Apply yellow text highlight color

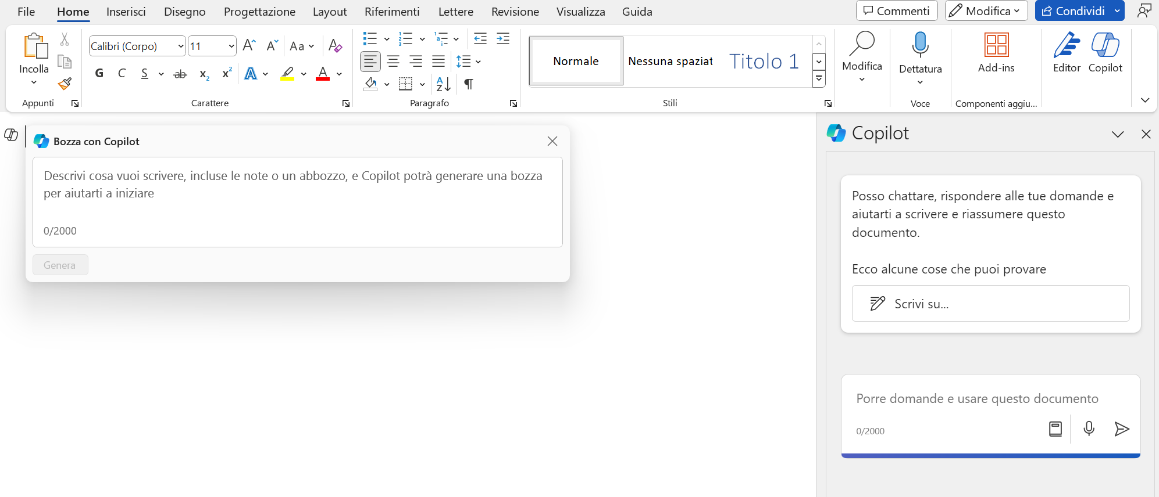click(x=287, y=74)
